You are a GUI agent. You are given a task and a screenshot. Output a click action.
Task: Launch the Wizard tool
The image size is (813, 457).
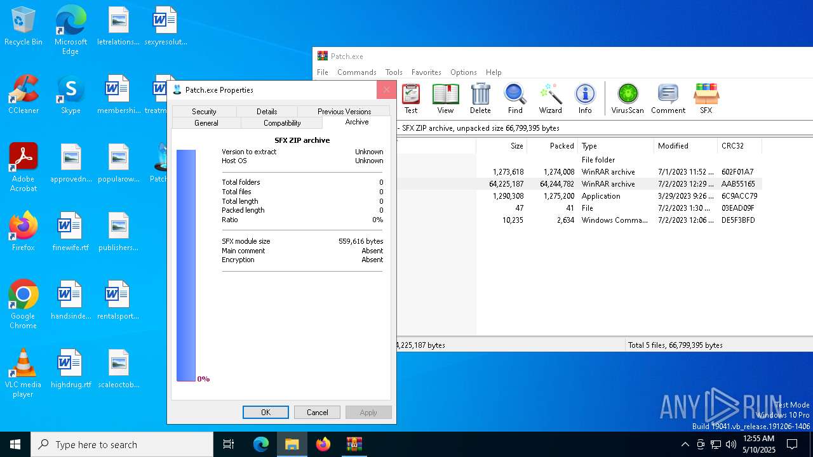point(550,99)
